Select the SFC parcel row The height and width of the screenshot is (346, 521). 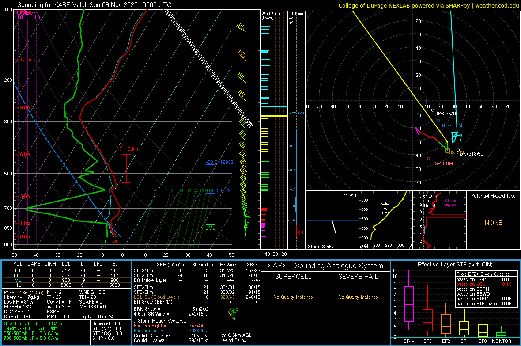(x=67, y=270)
